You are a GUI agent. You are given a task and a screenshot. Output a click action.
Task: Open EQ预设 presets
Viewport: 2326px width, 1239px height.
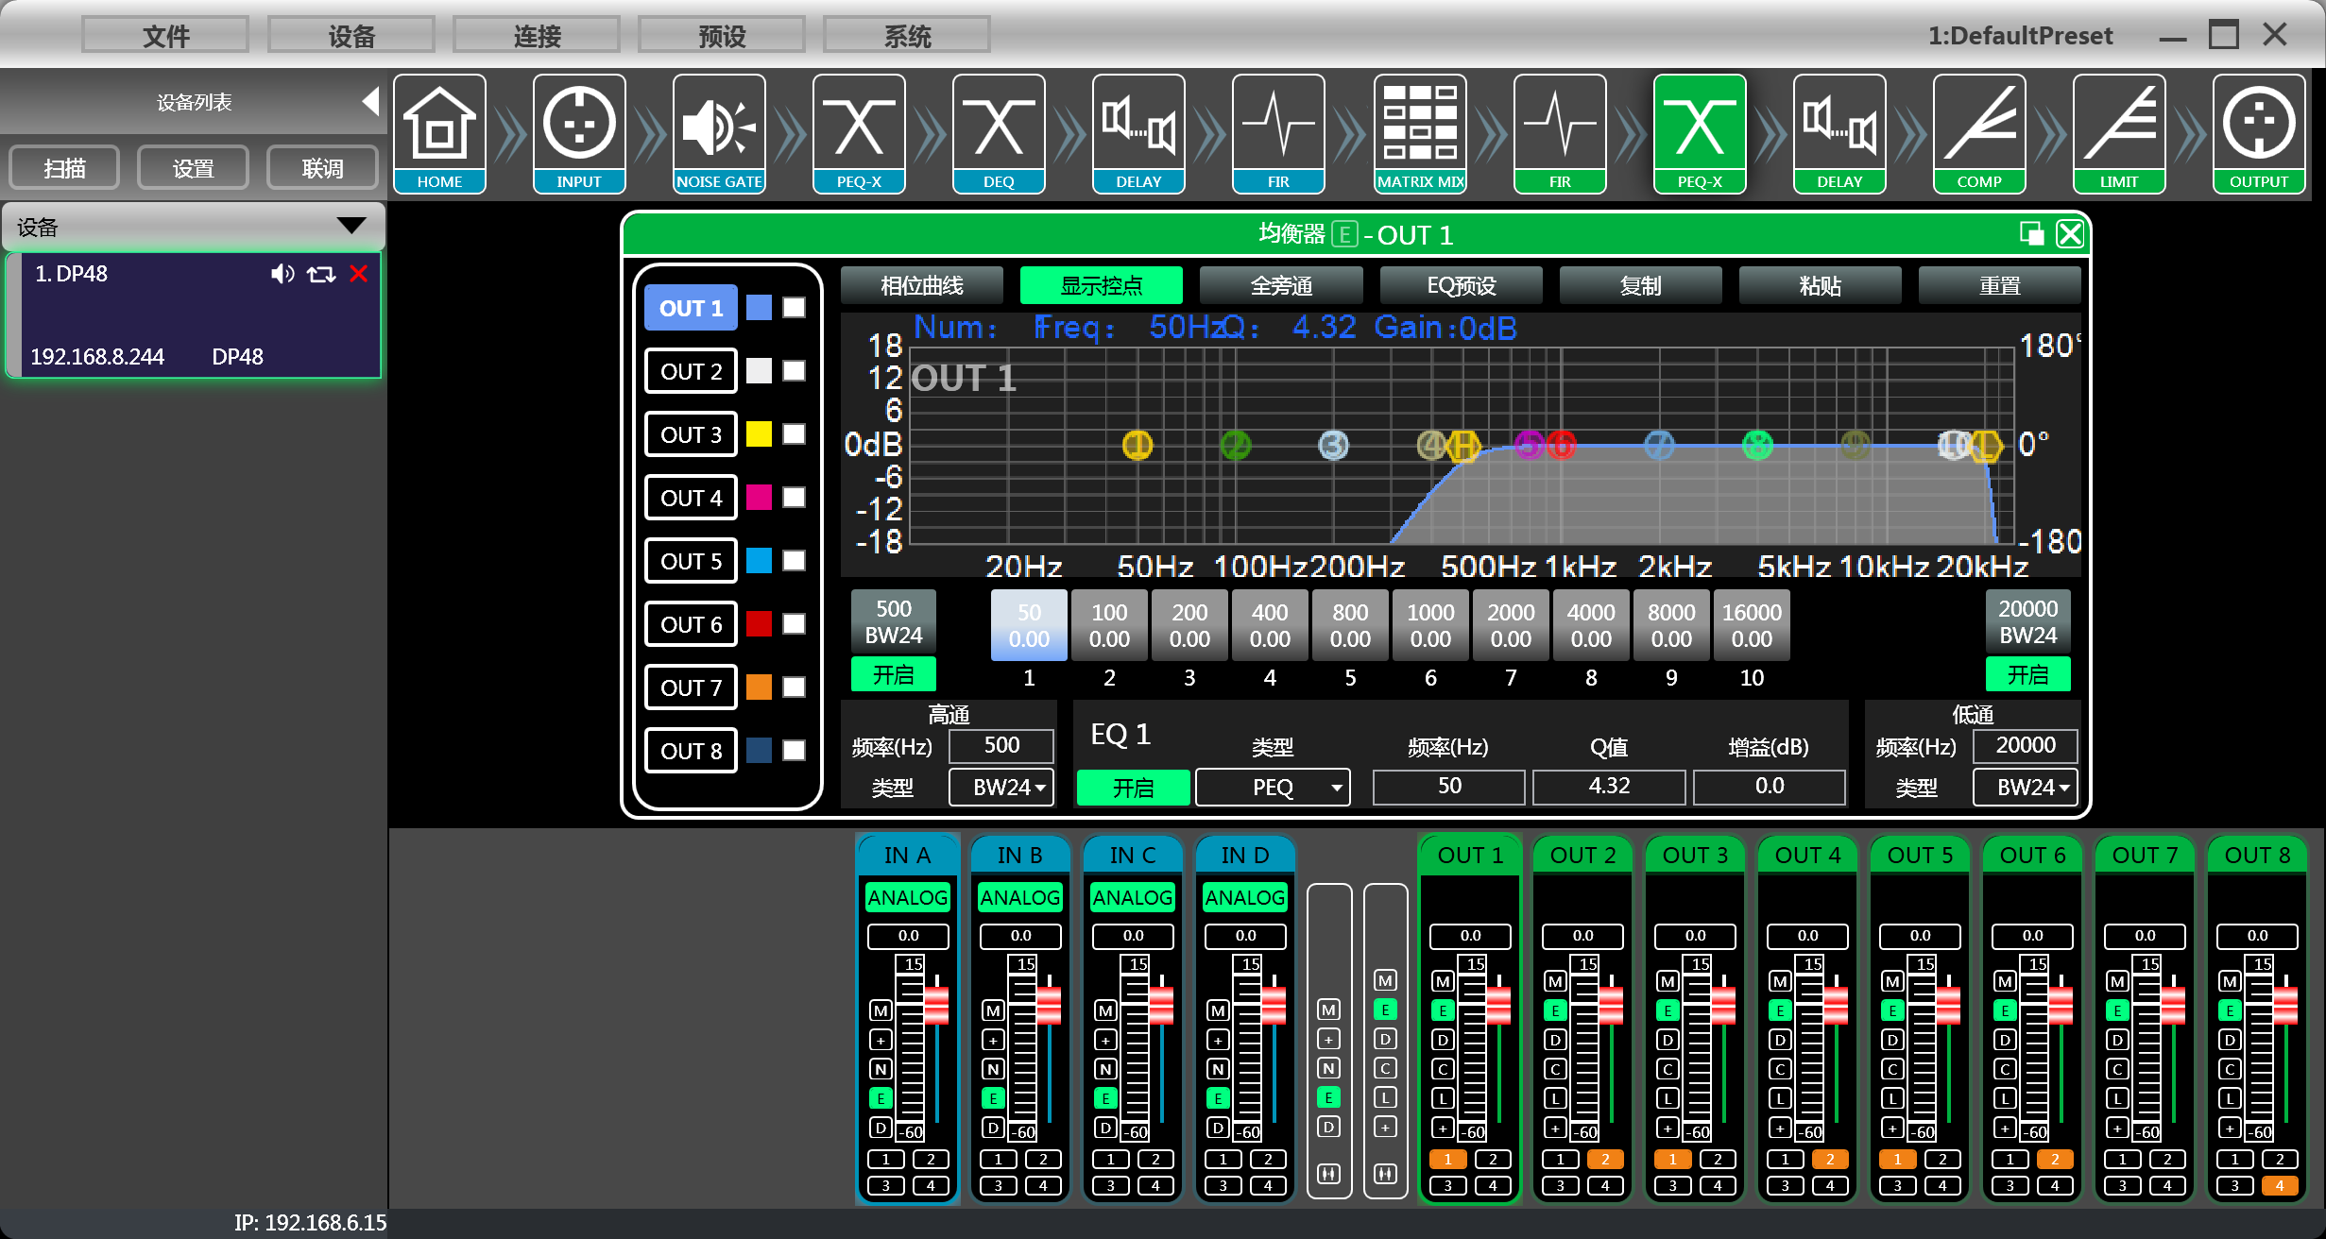tap(1461, 285)
